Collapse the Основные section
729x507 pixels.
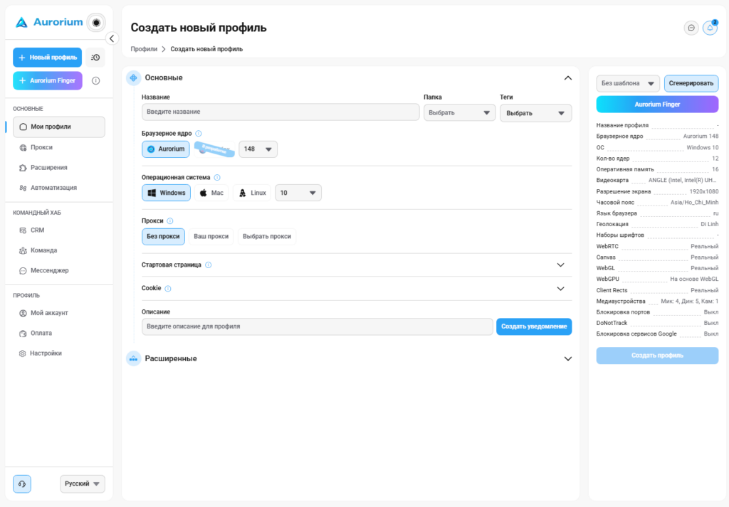[x=567, y=78]
